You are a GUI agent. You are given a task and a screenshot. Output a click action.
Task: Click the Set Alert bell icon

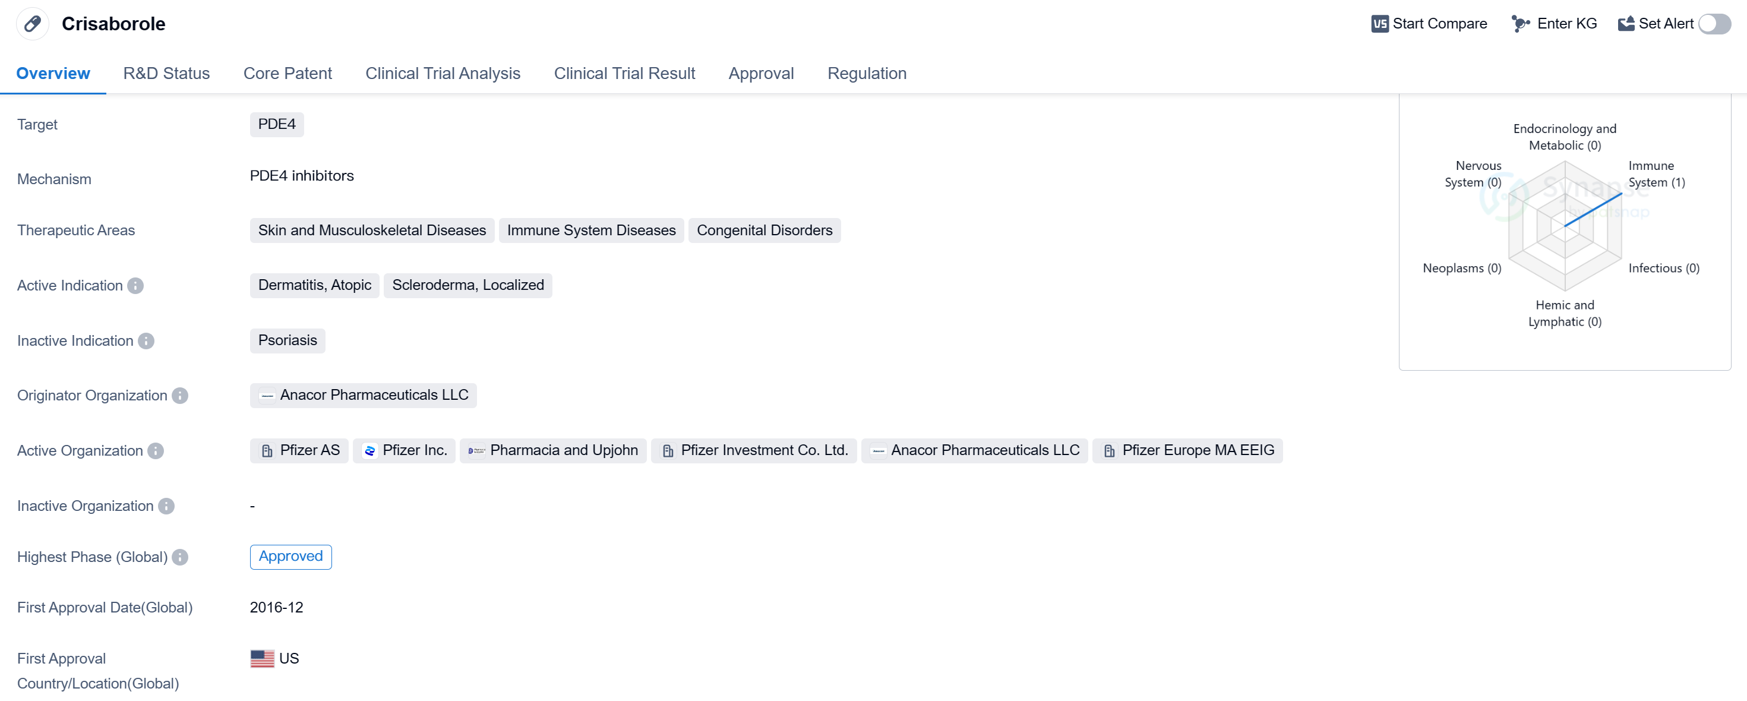pyautogui.click(x=1626, y=24)
